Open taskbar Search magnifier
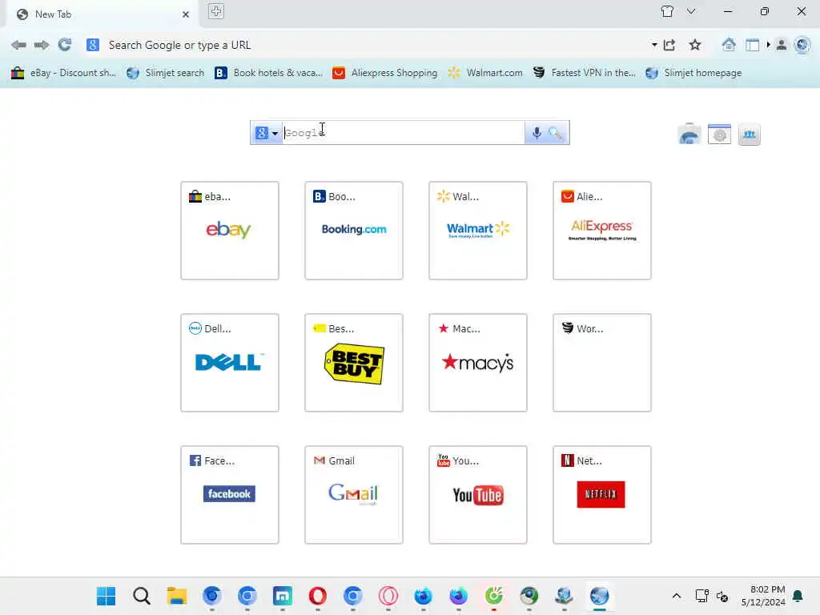 [x=141, y=596]
